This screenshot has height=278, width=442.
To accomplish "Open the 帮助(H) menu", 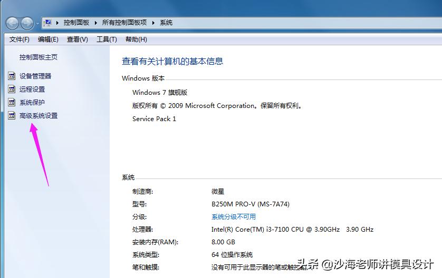I will [x=136, y=39].
